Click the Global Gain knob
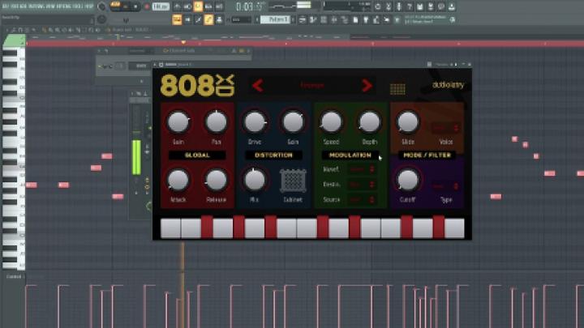Screen dimensions: 584x328 [x=178, y=122]
